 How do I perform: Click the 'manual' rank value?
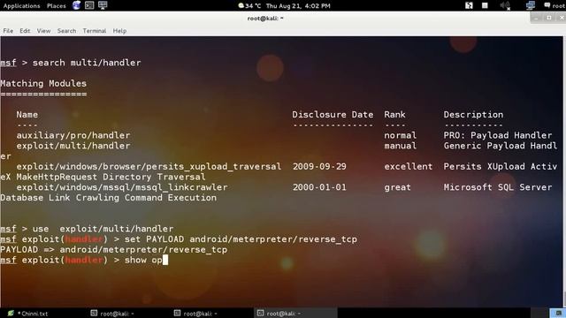click(400, 146)
